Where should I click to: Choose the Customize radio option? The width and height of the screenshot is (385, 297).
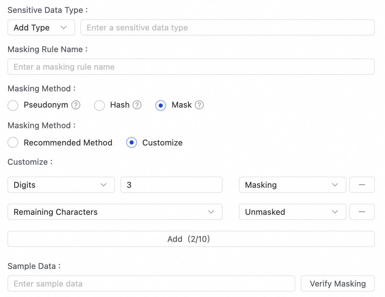pos(132,143)
